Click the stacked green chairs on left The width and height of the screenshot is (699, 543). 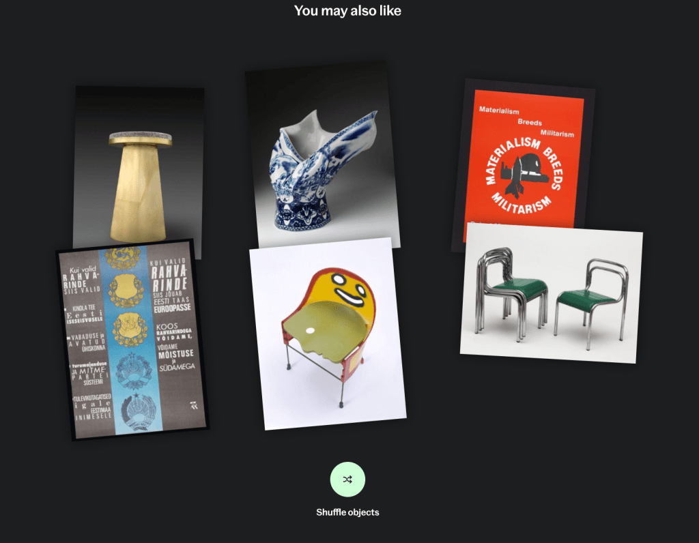(511, 294)
